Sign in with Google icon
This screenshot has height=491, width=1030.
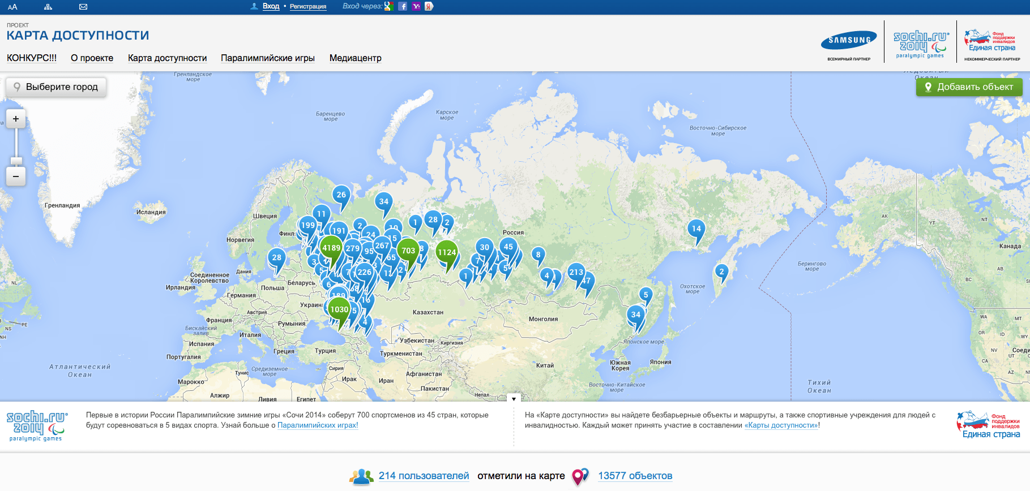388,6
